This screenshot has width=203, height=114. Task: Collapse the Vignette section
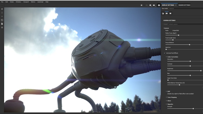(166, 104)
